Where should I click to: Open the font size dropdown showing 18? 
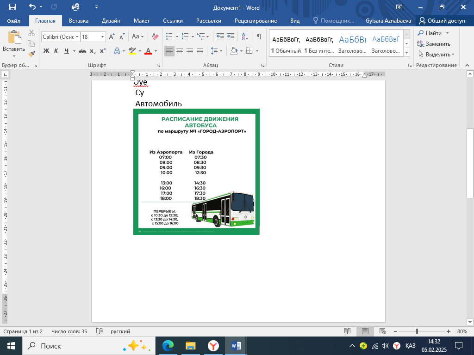click(102, 37)
